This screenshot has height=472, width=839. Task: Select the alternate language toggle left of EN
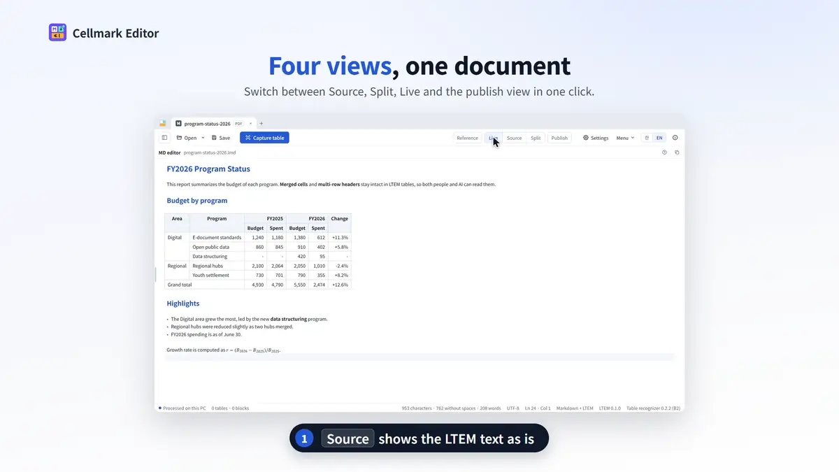(647, 138)
